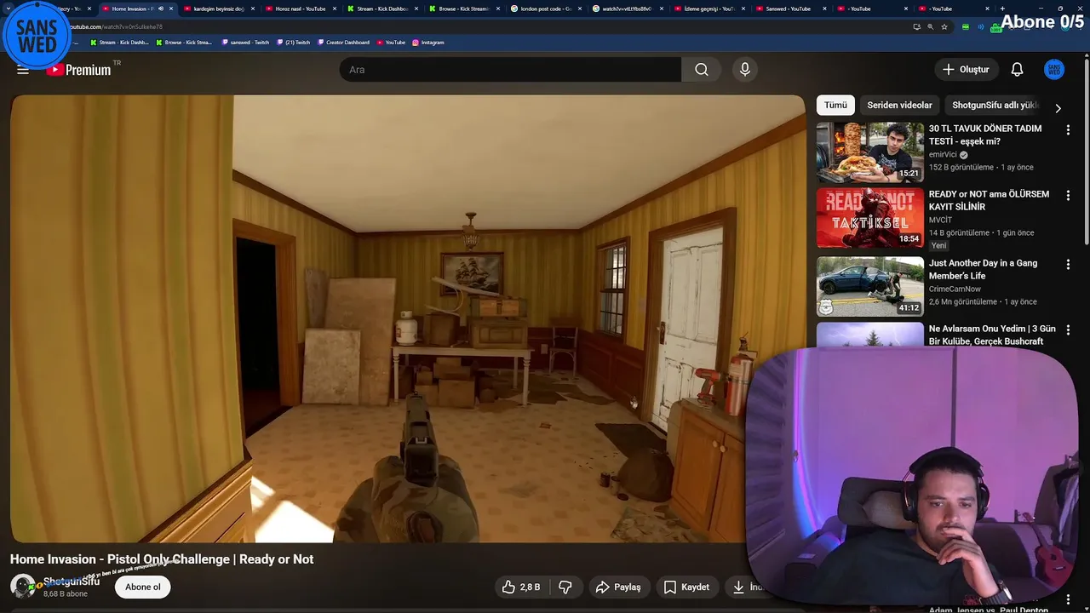Open title Ne Avlarsam Onu Yedim
This screenshot has height=613, width=1090.
pos(992,335)
